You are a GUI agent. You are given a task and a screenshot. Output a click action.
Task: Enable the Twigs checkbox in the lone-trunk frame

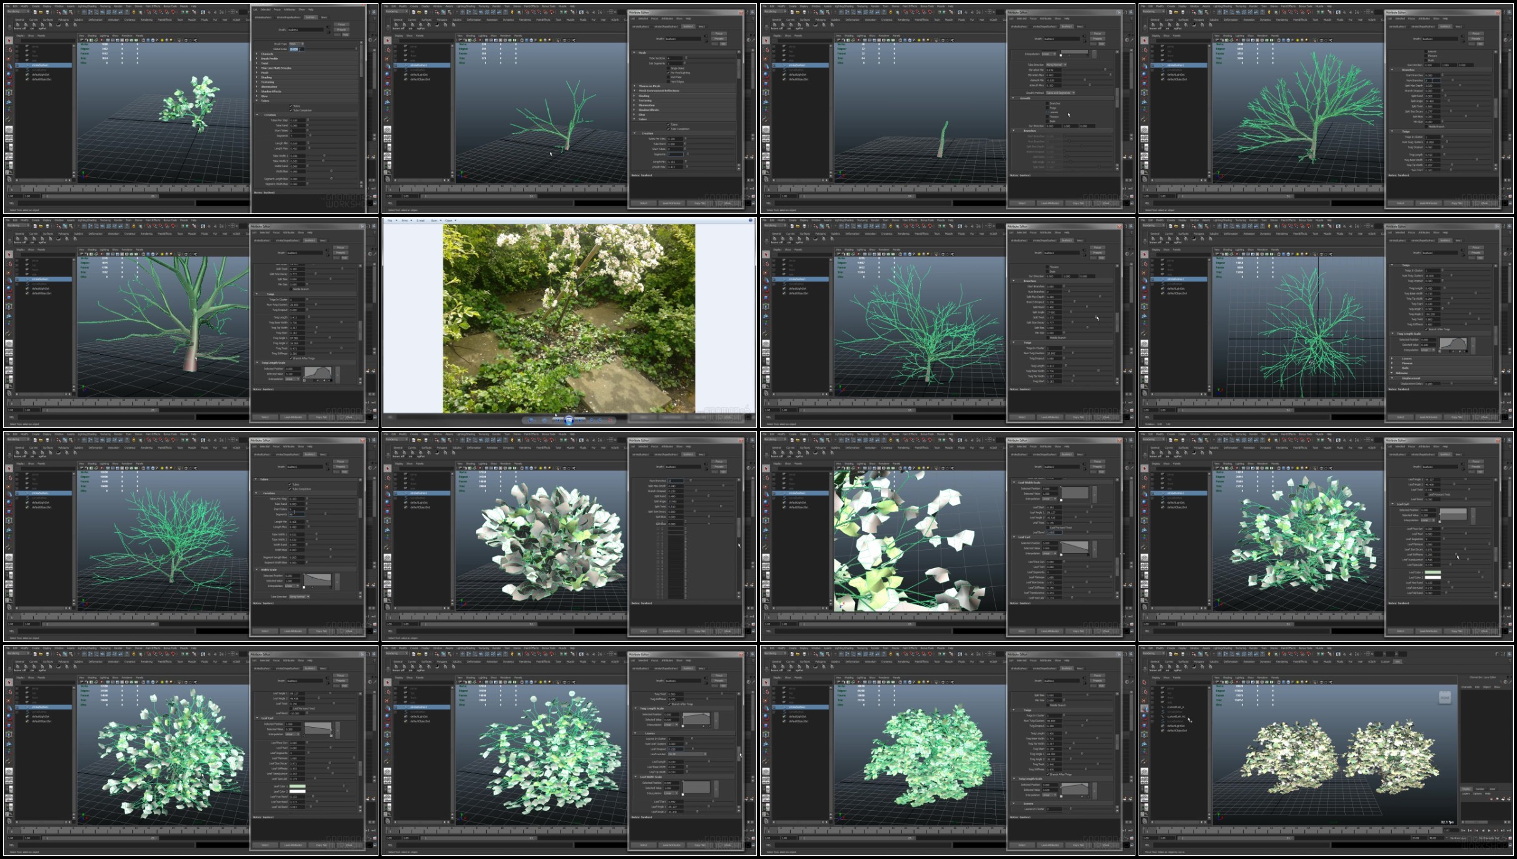click(1047, 108)
